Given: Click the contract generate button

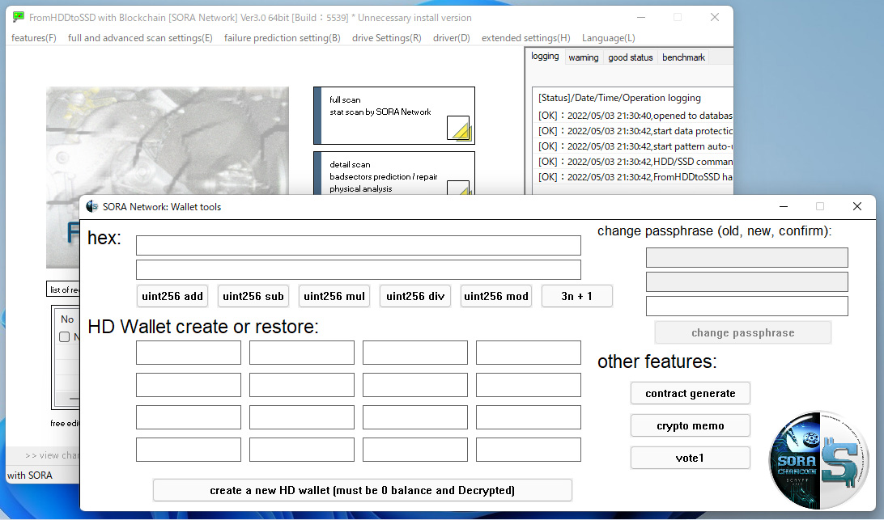Looking at the screenshot, I should coord(690,393).
